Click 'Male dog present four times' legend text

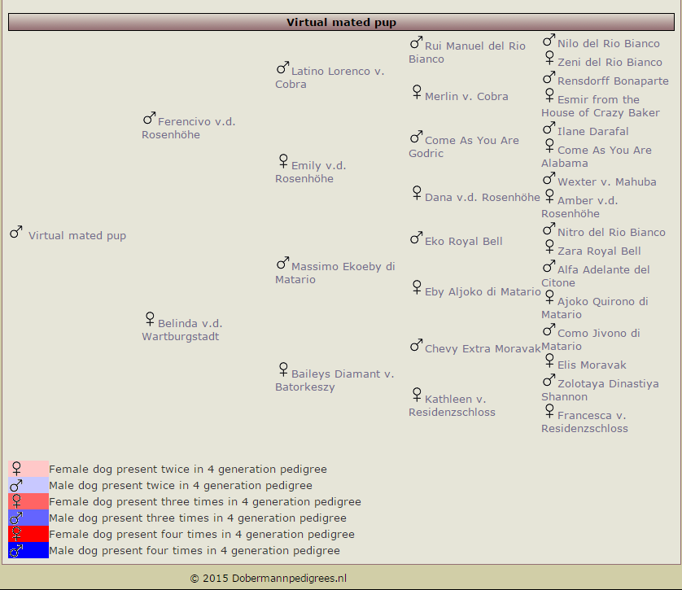(x=195, y=550)
